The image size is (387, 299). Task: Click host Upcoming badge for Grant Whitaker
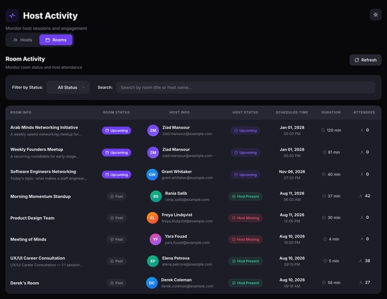coord(245,174)
